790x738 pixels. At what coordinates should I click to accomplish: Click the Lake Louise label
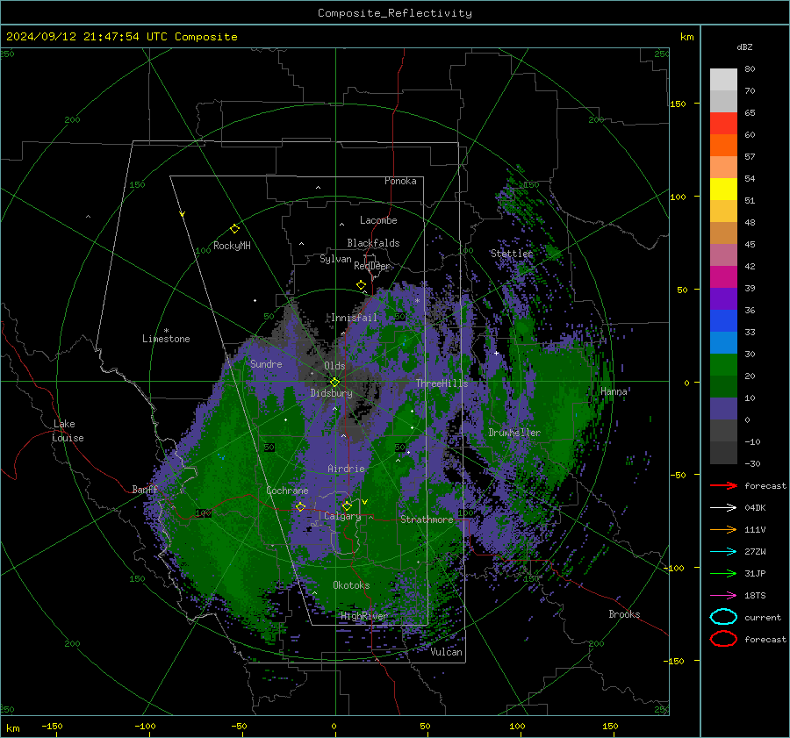tap(68, 431)
